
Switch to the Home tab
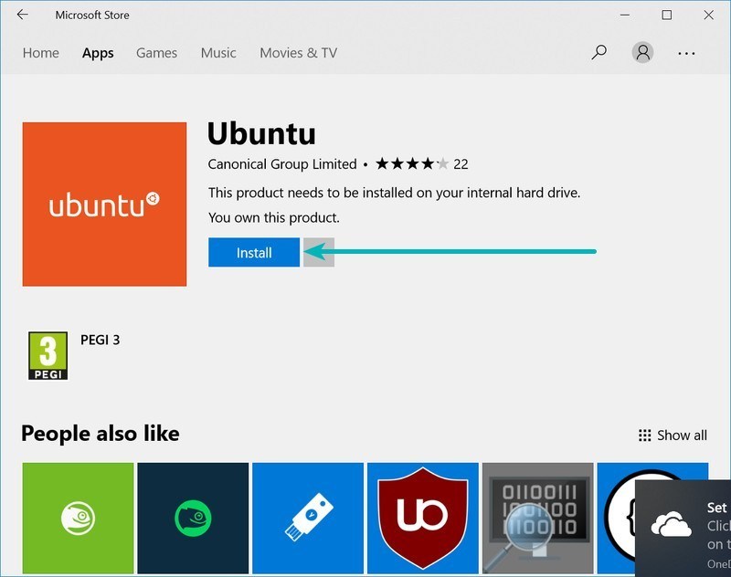pos(40,53)
